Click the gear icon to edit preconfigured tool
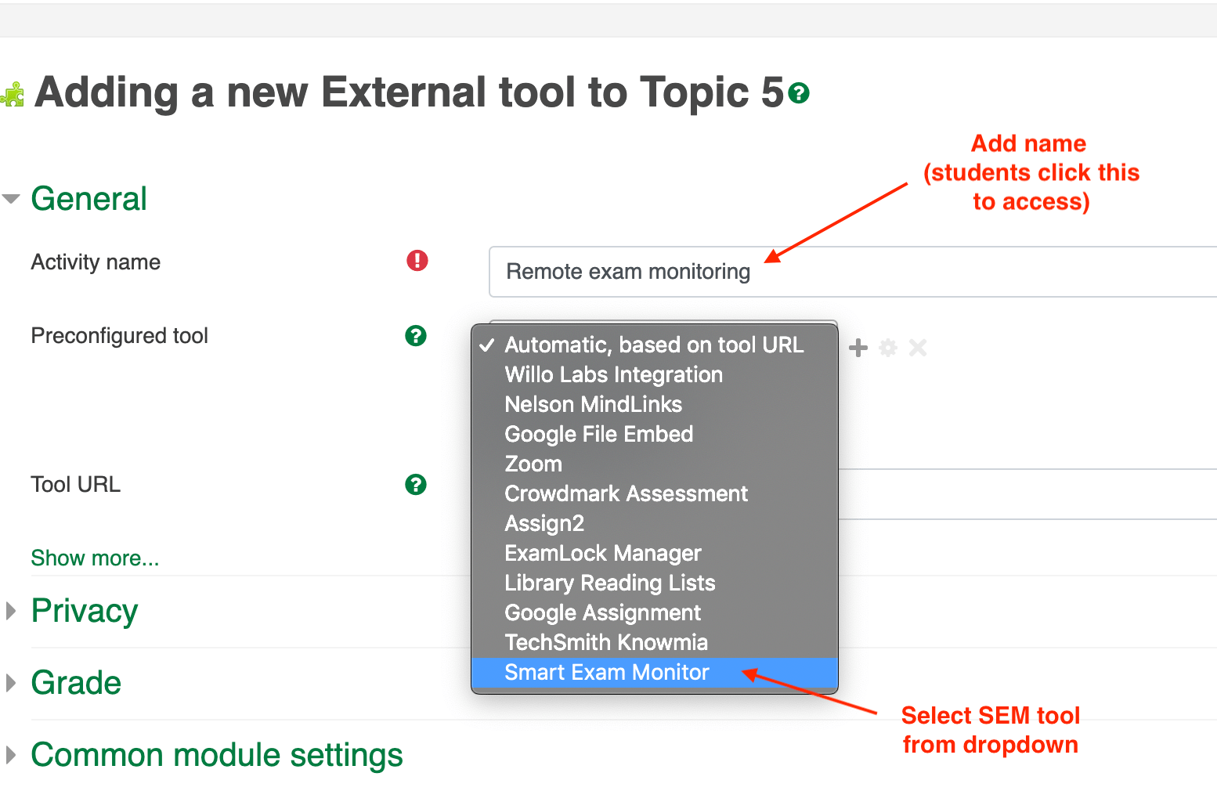Viewport: 1217px width, 791px height. click(x=888, y=348)
